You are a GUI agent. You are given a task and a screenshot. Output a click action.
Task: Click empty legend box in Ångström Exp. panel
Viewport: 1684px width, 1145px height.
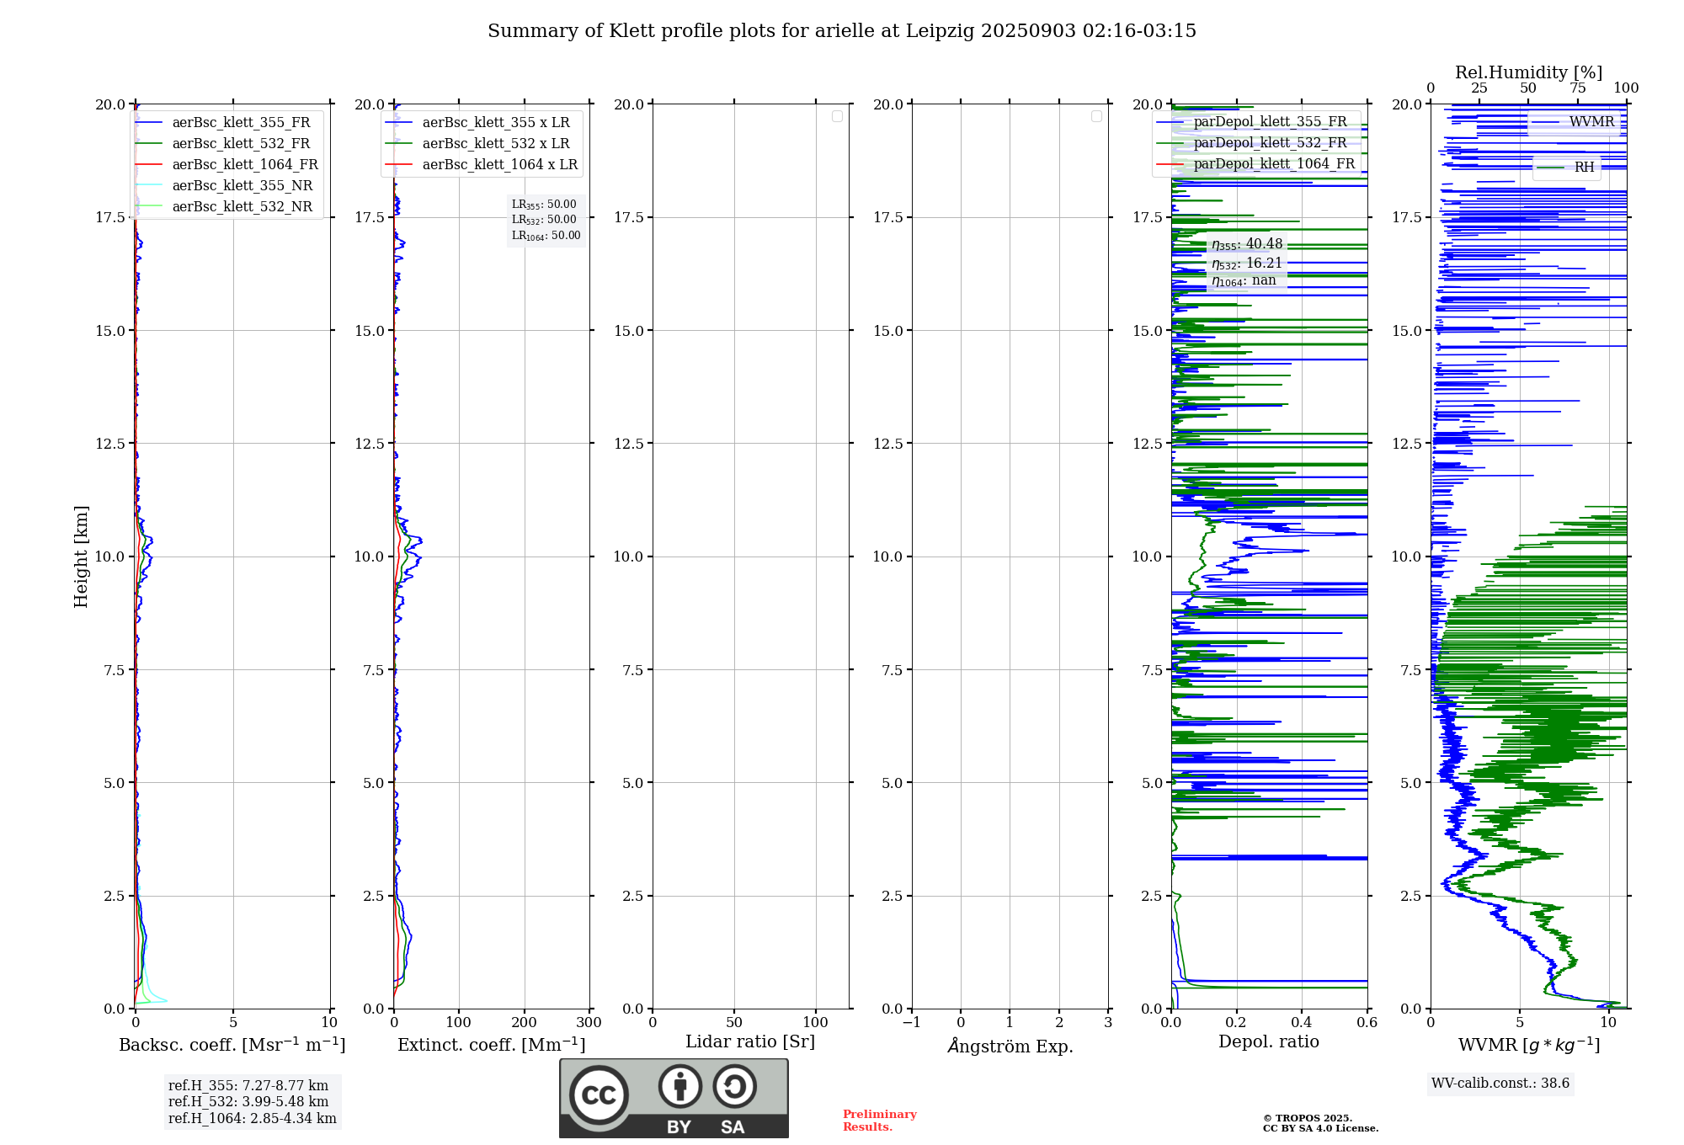1096,116
